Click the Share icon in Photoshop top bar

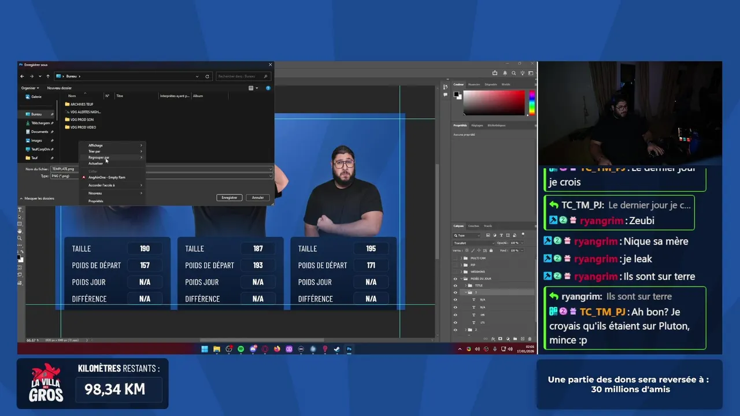pyautogui.click(x=495, y=73)
